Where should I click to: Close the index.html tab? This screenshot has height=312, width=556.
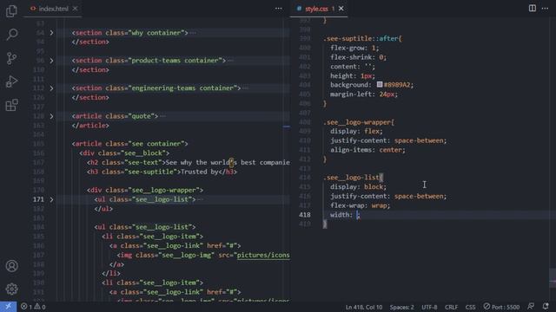(x=75, y=9)
